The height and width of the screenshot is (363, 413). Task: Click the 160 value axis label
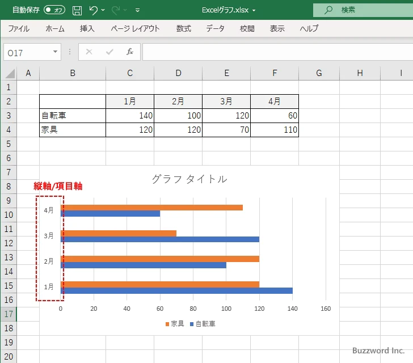coord(326,309)
